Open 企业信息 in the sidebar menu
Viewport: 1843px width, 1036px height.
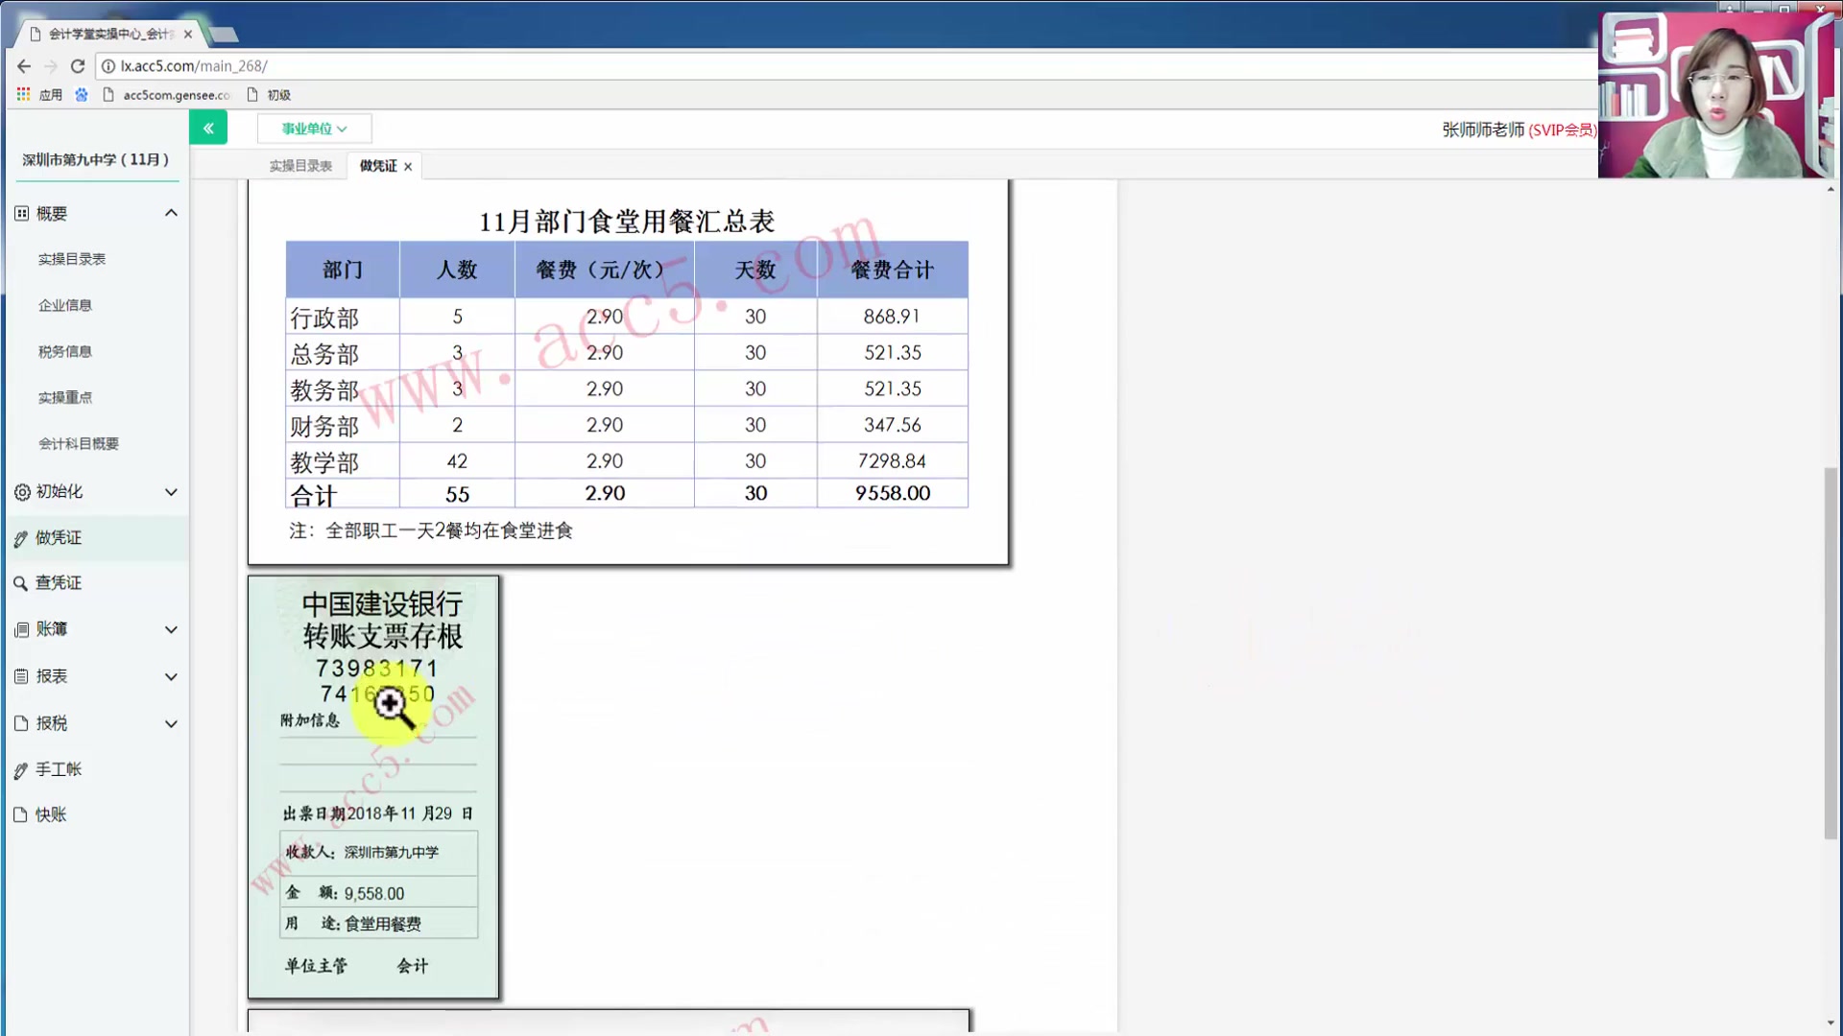click(64, 305)
